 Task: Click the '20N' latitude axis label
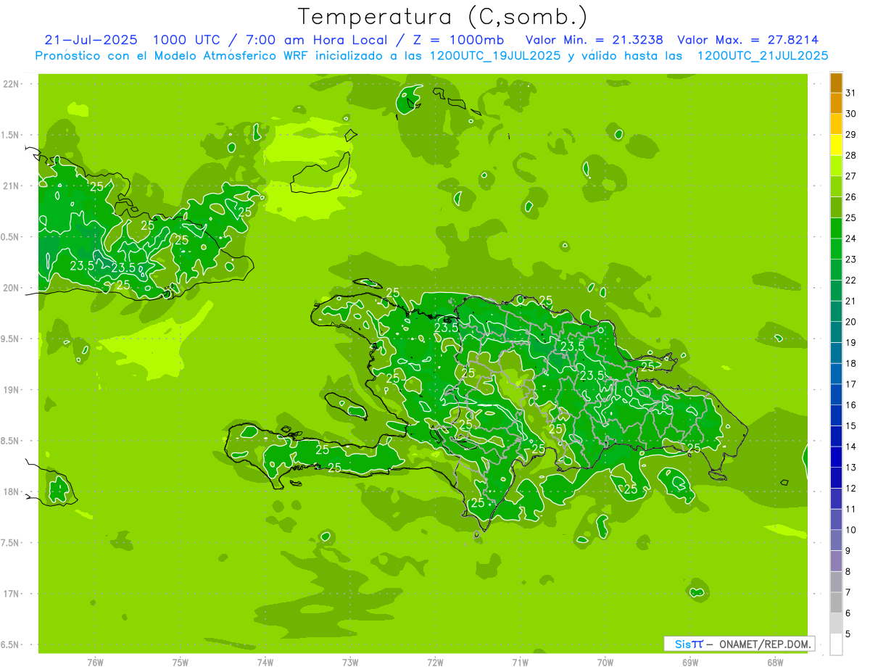(12, 288)
